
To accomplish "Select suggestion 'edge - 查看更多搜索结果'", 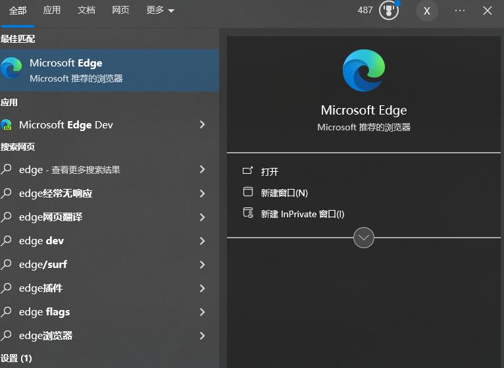I will [70, 170].
